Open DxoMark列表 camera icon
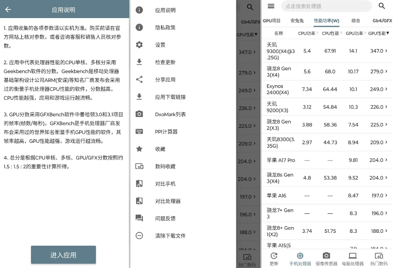The height and width of the screenshot is (268, 393). pyautogui.click(x=139, y=114)
